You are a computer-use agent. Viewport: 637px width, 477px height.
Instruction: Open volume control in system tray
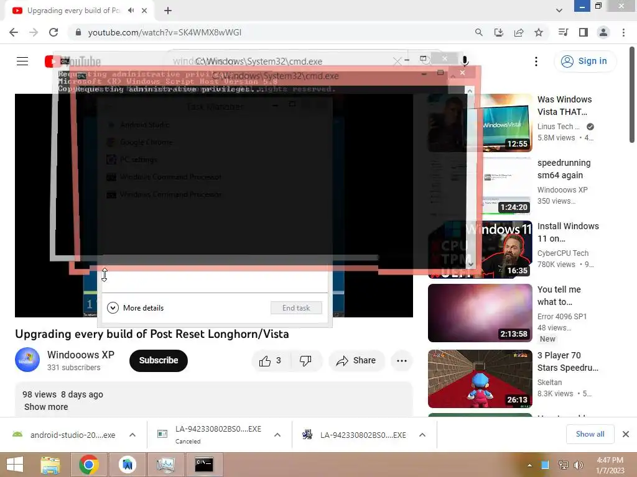click(x=579, y=465)
